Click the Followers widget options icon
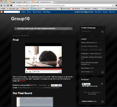117x107 pixels. click(x=102, y=84)
